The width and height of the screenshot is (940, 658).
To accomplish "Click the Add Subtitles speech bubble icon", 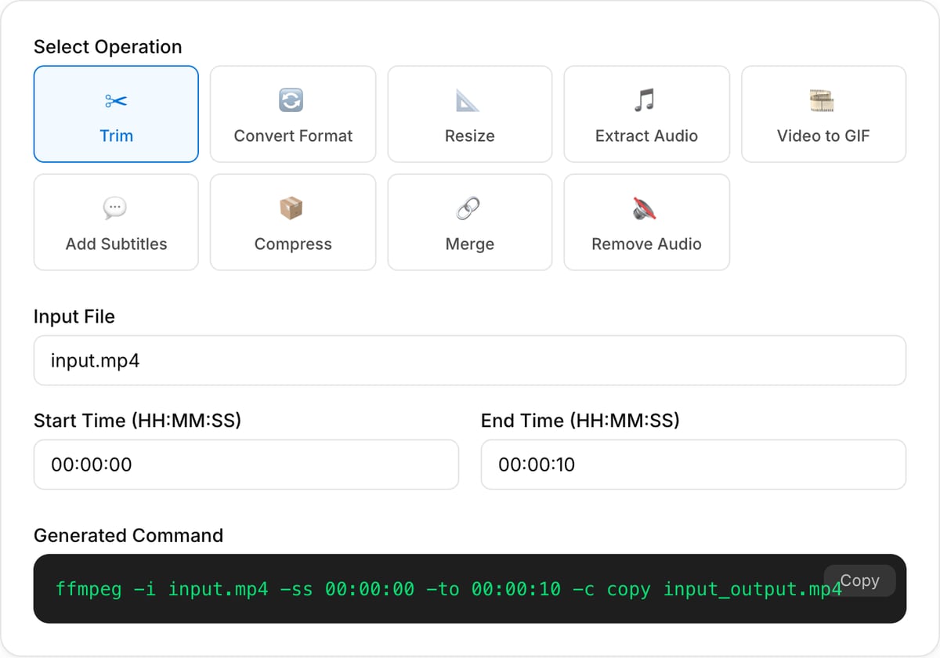I will 115,208.
